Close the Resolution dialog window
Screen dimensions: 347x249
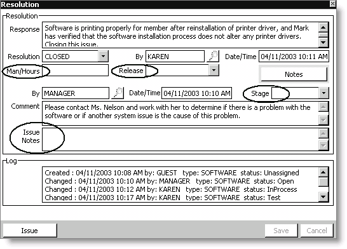coord(332,4)
